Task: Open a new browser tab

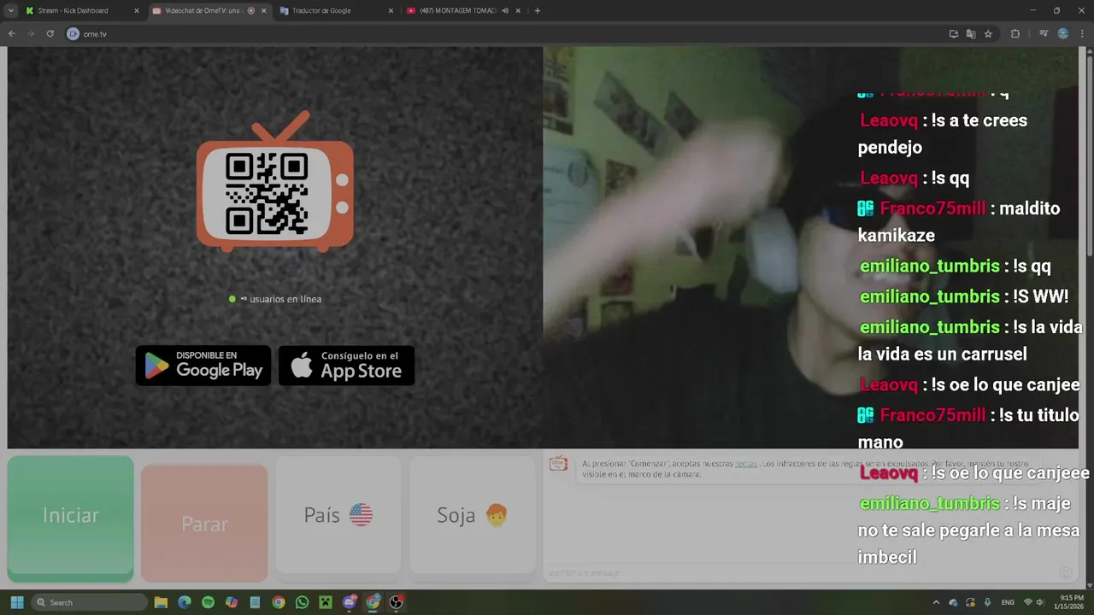Action: [x=538, y=10]
